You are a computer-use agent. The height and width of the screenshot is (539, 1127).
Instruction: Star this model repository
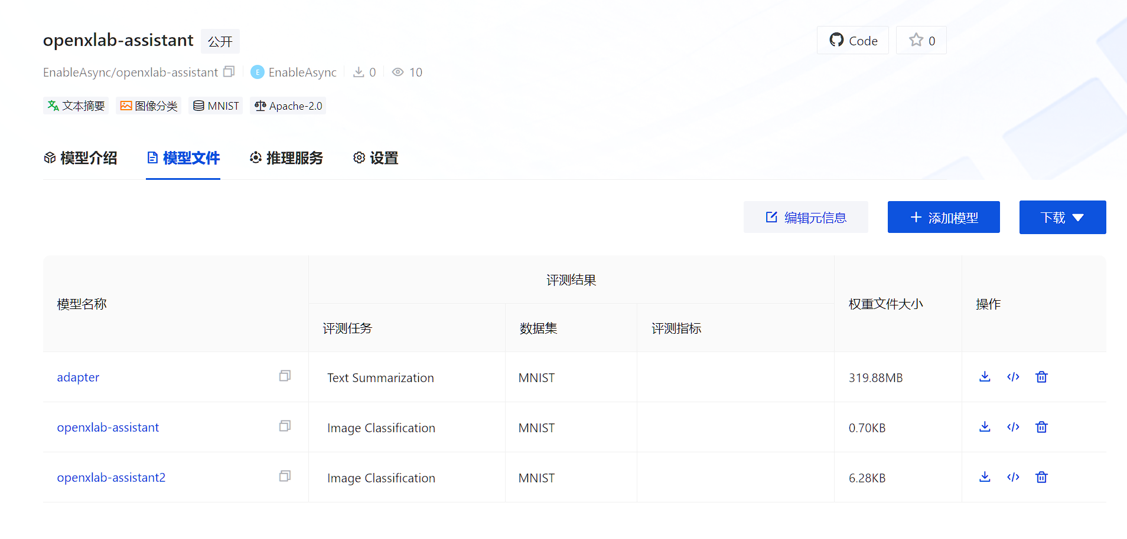pyautogui.click(x=921, y=41)
